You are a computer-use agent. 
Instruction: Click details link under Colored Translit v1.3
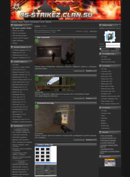(91, 98)
